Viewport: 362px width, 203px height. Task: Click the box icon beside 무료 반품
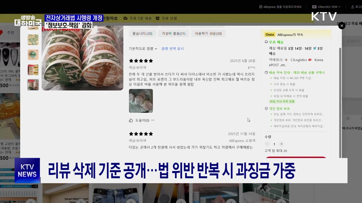pyautogui.click(x=158, y=18)
